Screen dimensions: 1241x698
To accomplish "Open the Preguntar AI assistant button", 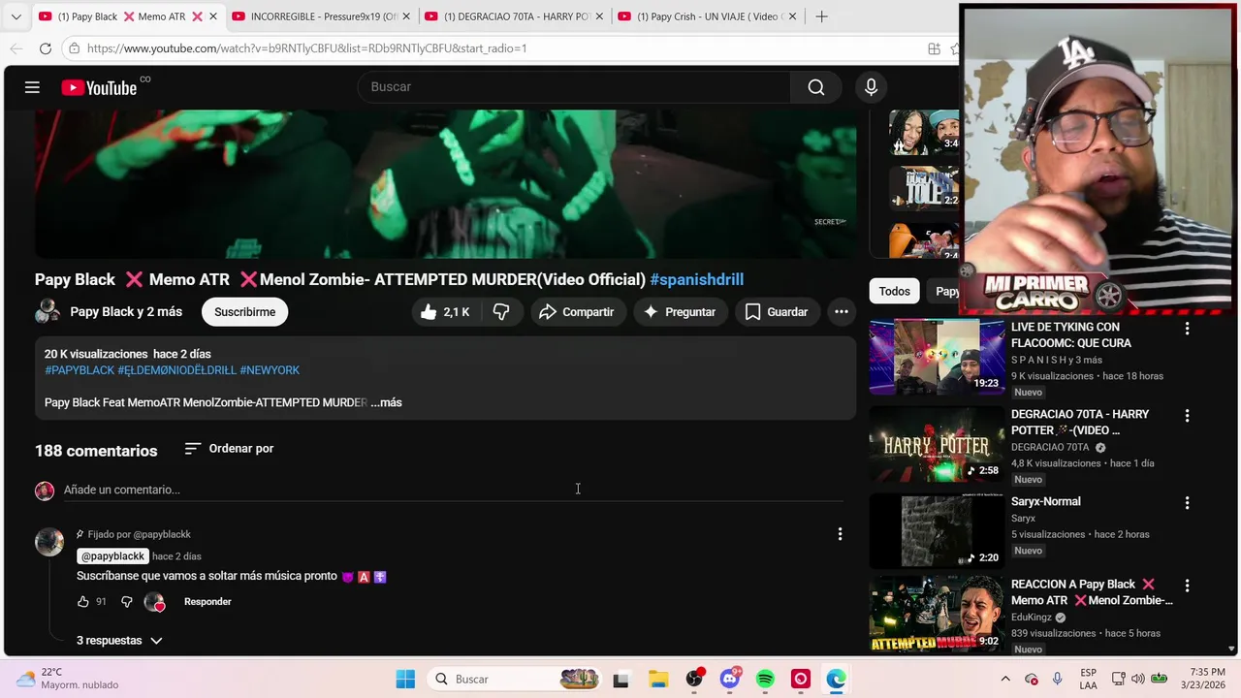I will [680, 312].
